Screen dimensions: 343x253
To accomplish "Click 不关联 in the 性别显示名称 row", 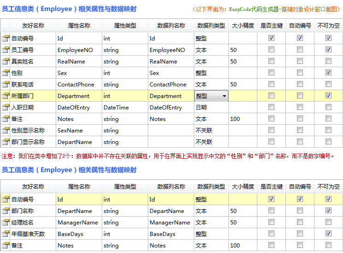I will tap(211, 131).
